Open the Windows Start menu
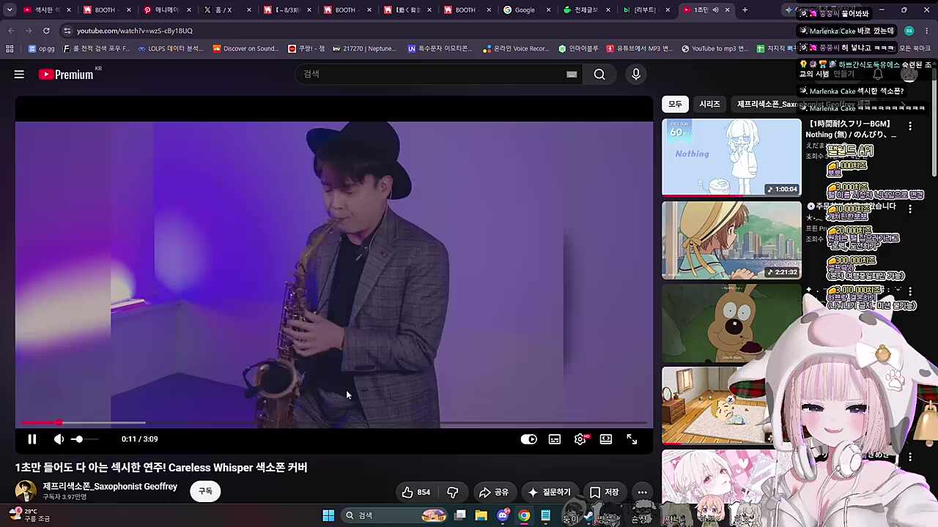 (x=328, y=515)
